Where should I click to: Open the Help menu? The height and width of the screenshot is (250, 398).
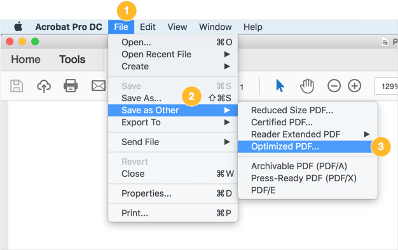[x=253, y=27]
